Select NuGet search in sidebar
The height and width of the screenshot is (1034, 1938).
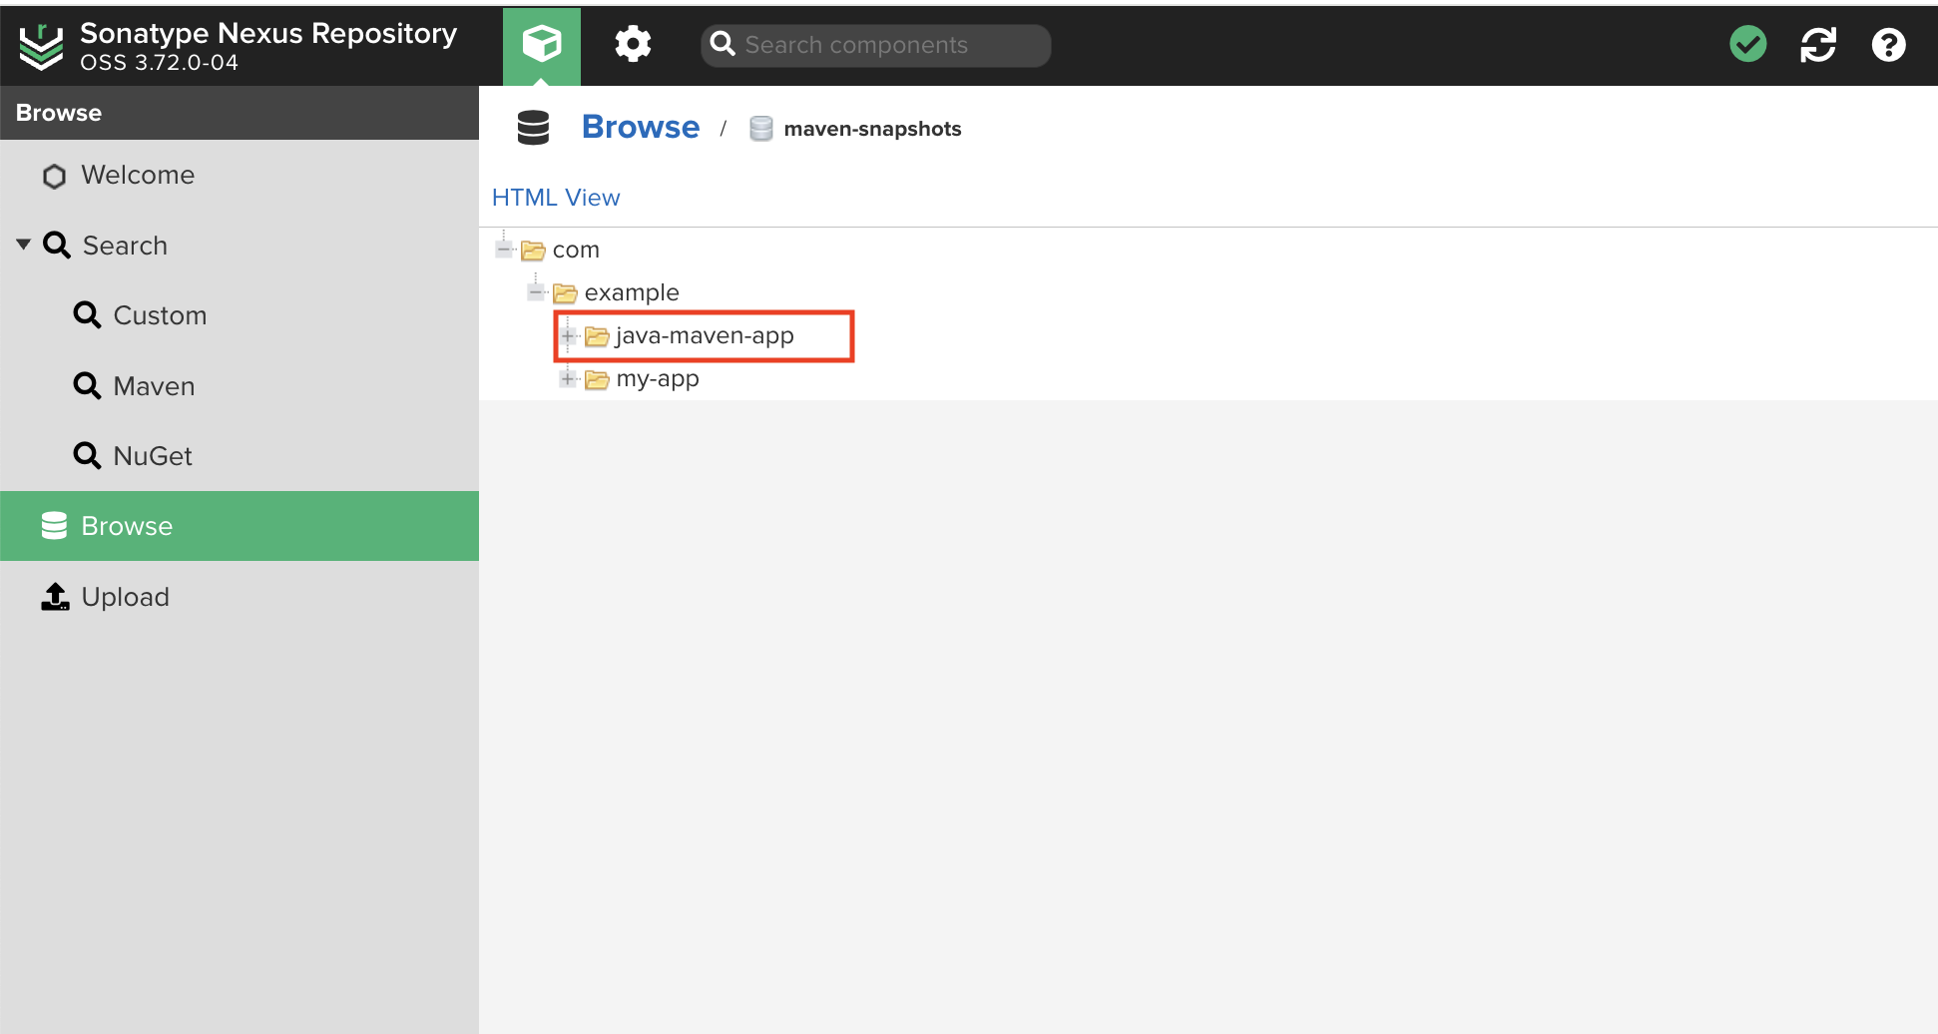(x=152, y=456)
